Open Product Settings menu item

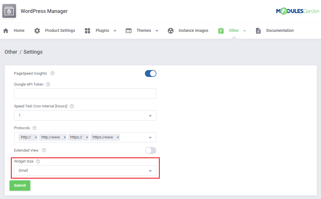pos(60,31)
